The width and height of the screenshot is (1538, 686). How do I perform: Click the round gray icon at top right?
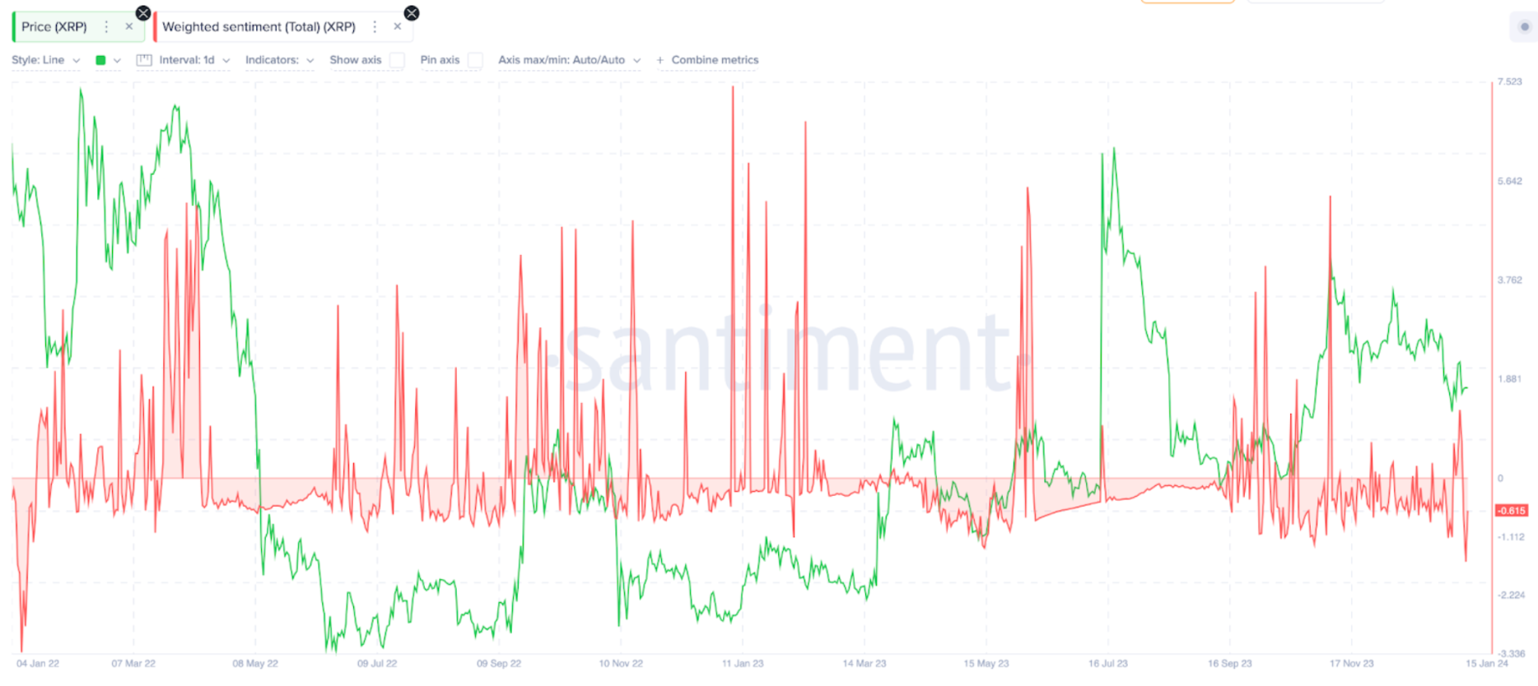click(1524, 27)
